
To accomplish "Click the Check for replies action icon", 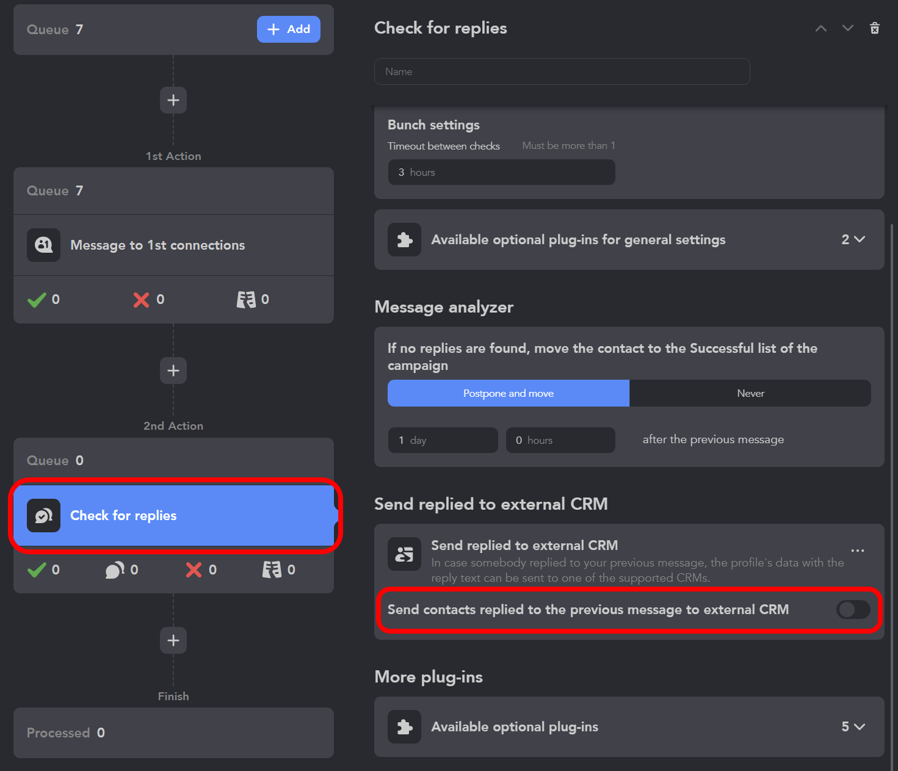I will (x=43, y=515).
